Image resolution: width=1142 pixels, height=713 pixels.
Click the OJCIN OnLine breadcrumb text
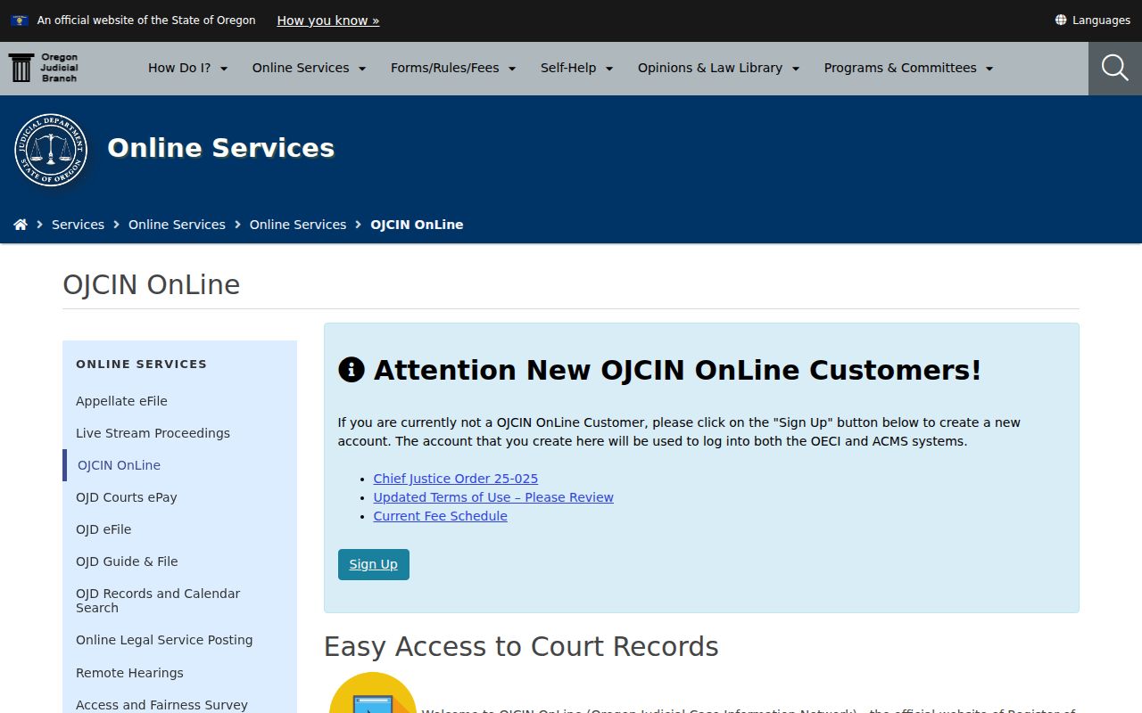click(x=417, y=225)
